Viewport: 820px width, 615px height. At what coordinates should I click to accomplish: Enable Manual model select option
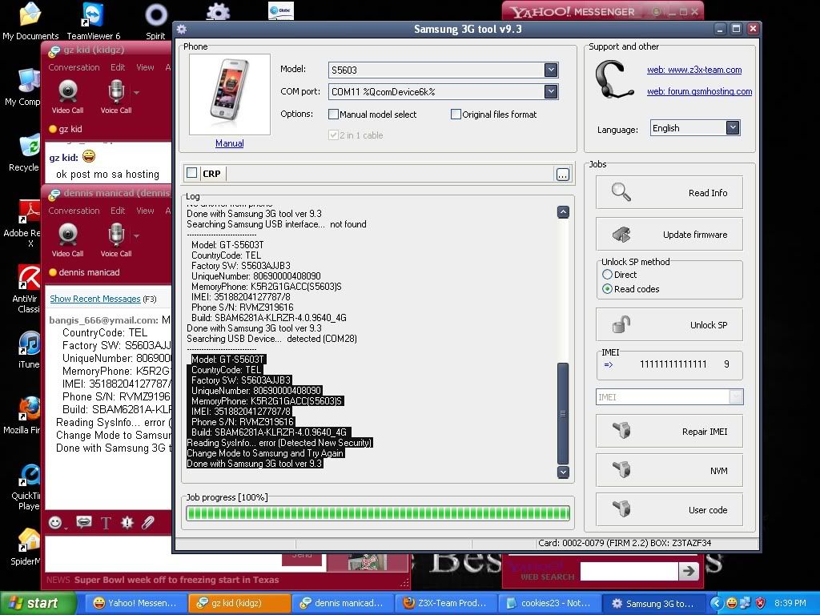(333, 114)
